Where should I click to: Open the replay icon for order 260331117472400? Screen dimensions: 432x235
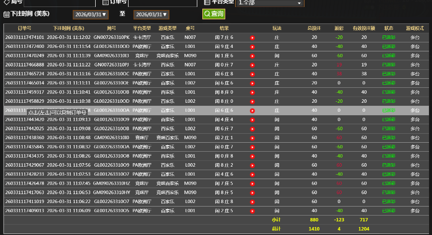pos(252,46)
